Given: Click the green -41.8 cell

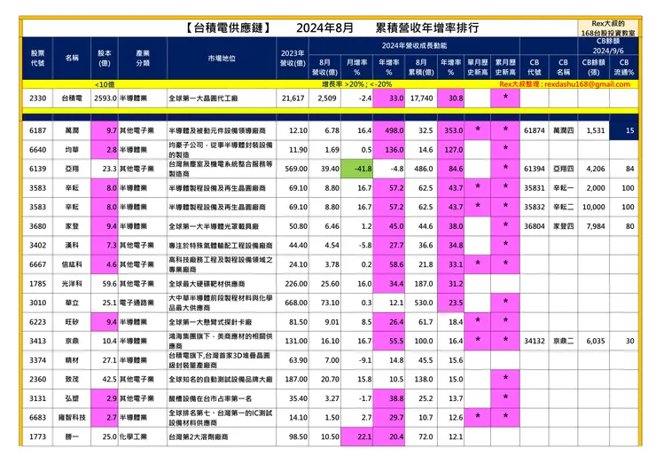Looking at the screenshot, I should (356, 169).
